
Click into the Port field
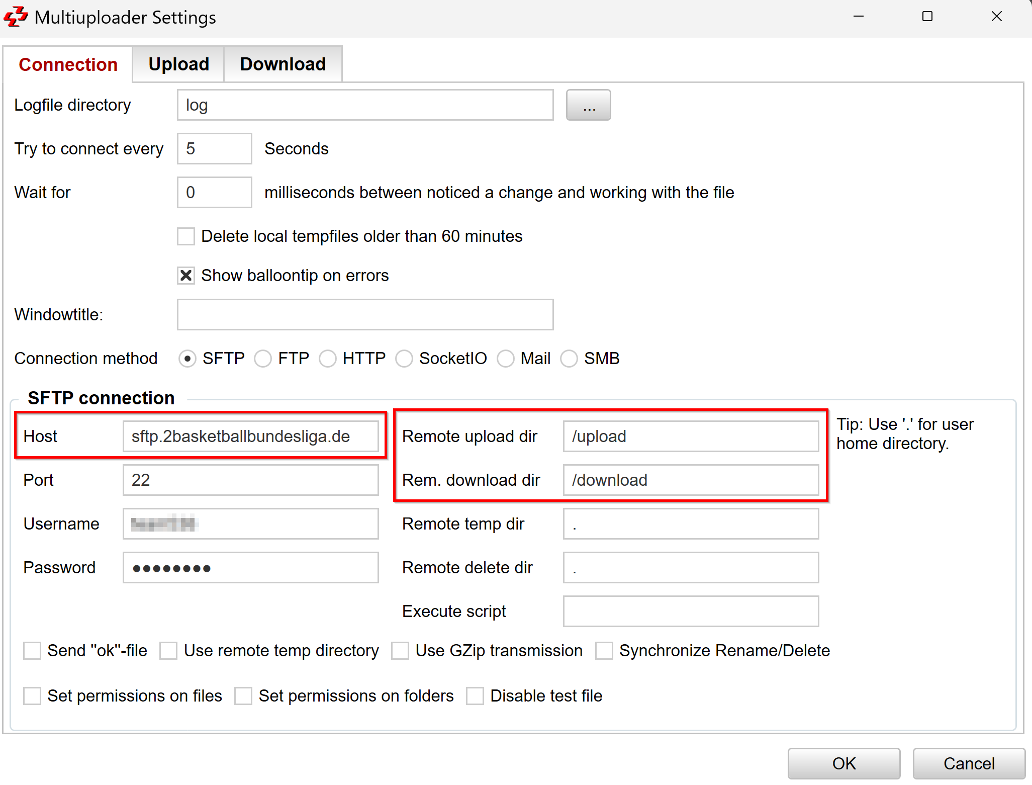[250, 480]
